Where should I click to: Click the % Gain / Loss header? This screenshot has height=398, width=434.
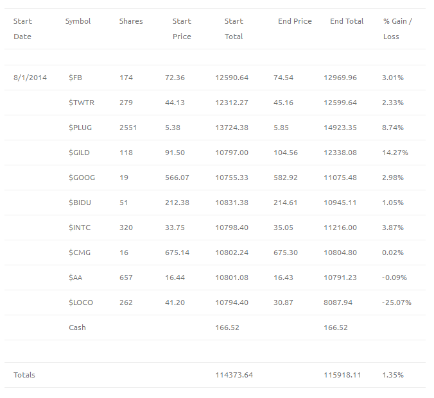tap(397, 29)
